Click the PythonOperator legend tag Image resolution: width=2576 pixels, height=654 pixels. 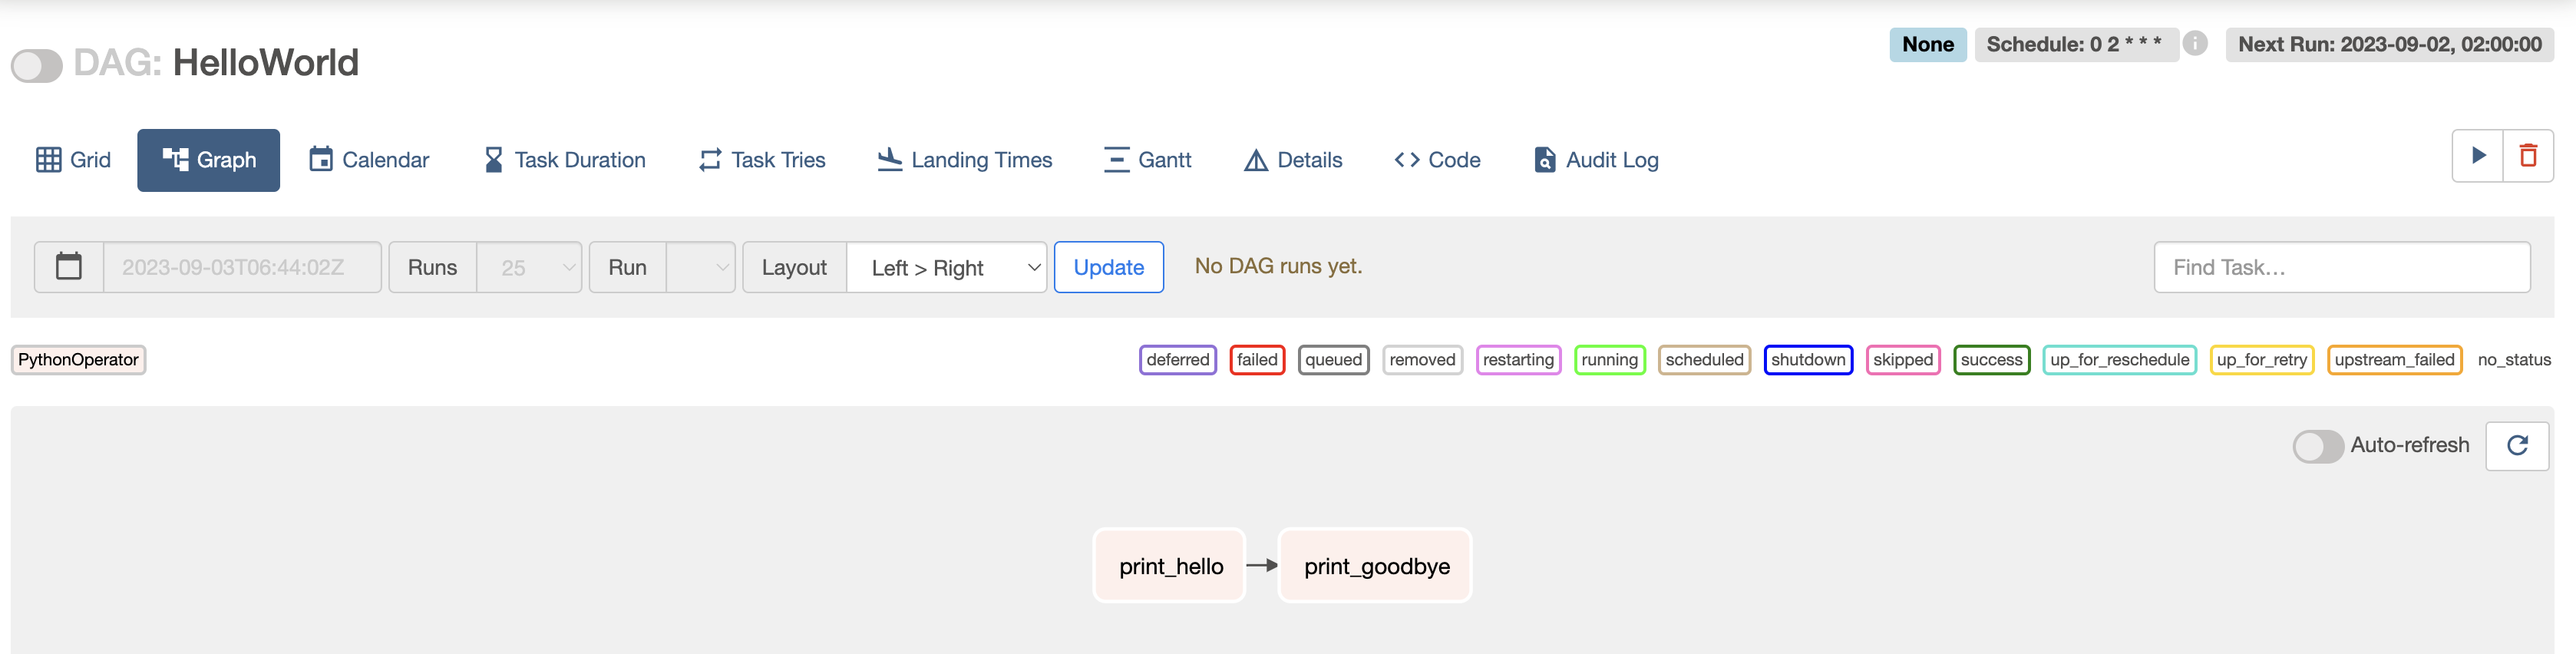[78, 360]
